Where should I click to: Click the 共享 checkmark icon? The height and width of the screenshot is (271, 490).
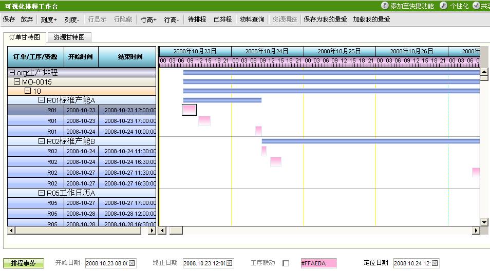point(476,6)
